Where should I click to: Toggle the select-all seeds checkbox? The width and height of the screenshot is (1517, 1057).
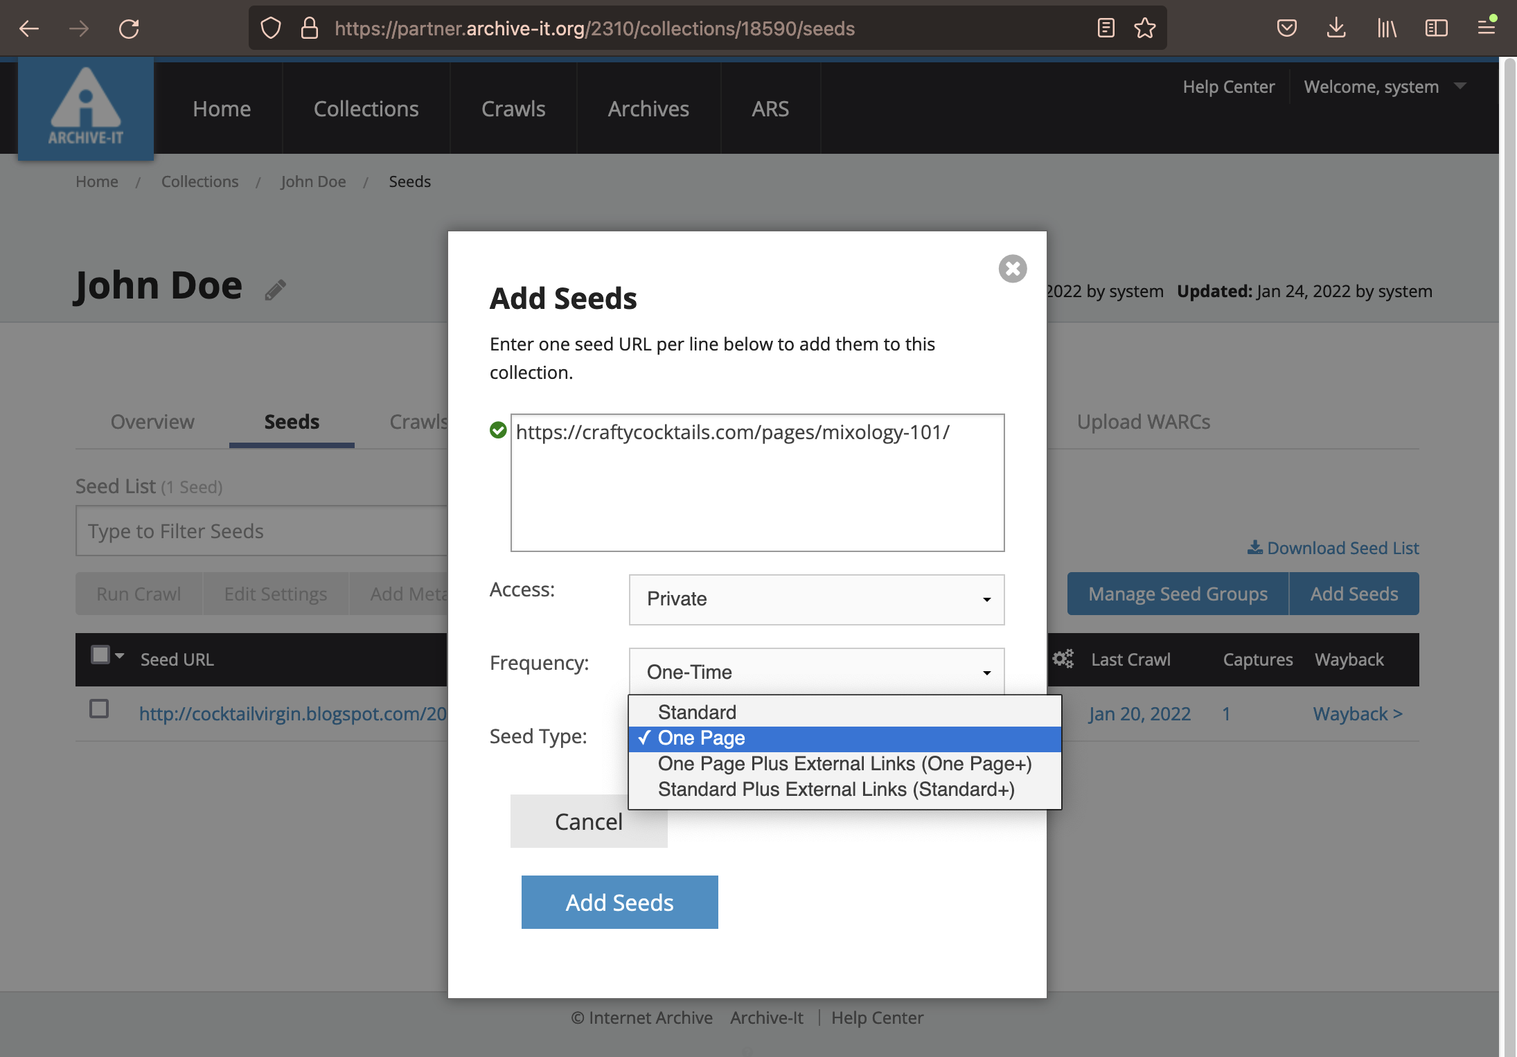pyautogui.click(x=100, y=655)
